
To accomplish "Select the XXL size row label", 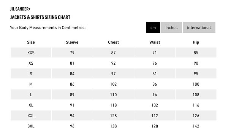I will (x=31, y=116).
